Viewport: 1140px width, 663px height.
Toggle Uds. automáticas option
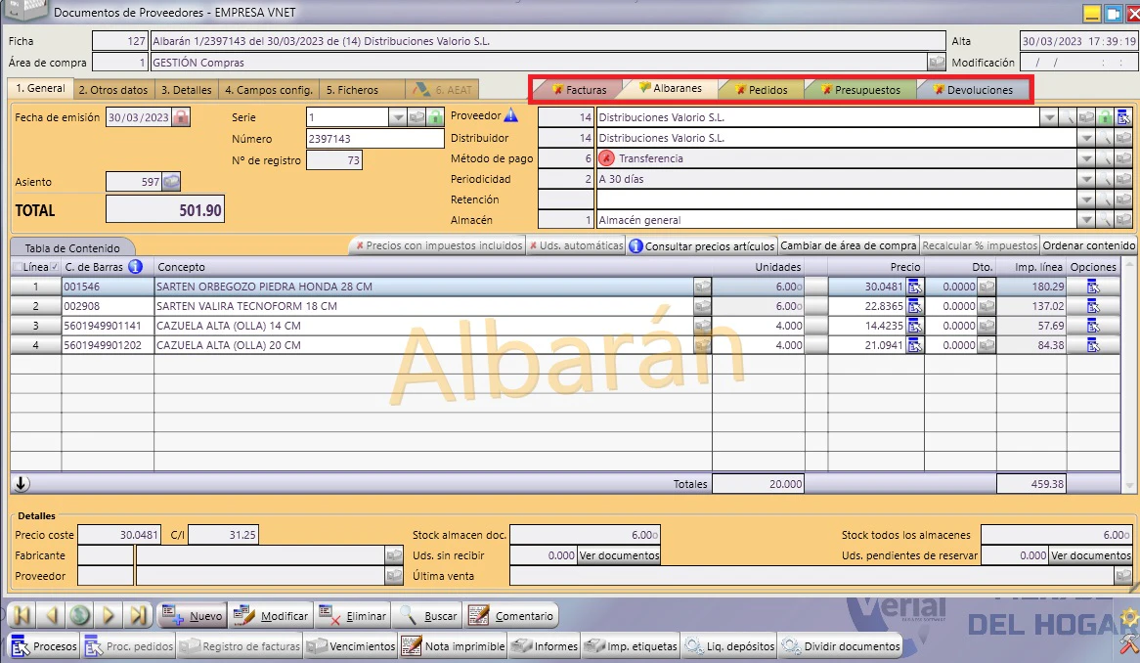[576, 245]
